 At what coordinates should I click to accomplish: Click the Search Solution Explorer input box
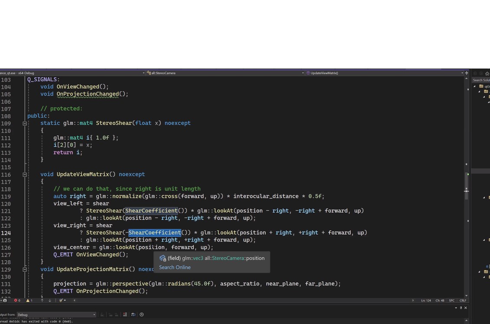(481, 80)
